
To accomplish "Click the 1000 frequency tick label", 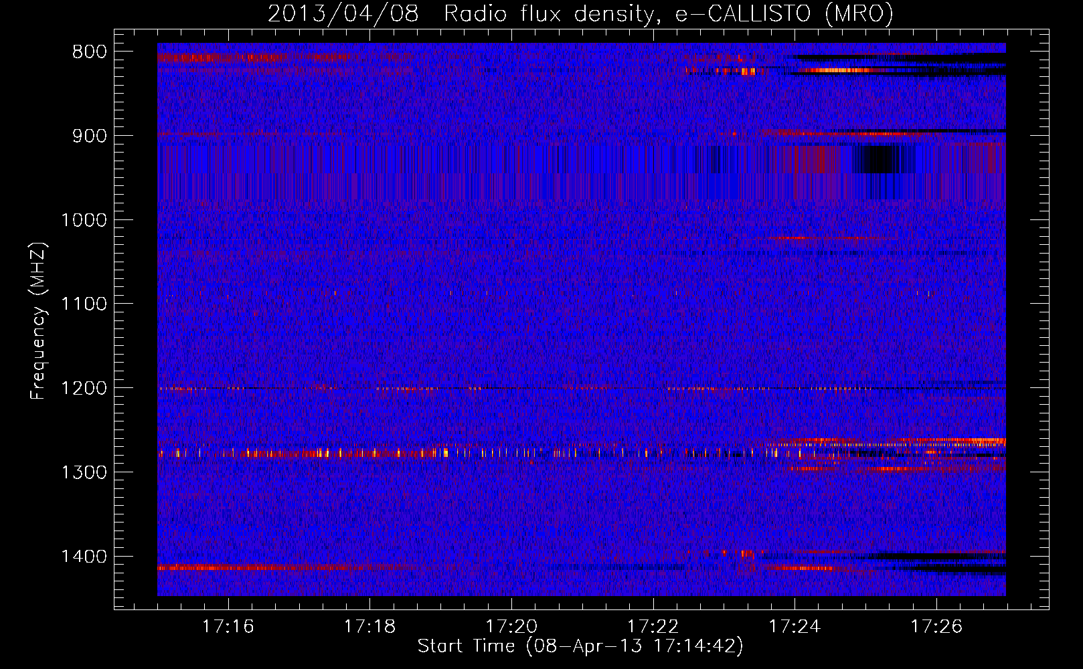I will tap(84, 221).
